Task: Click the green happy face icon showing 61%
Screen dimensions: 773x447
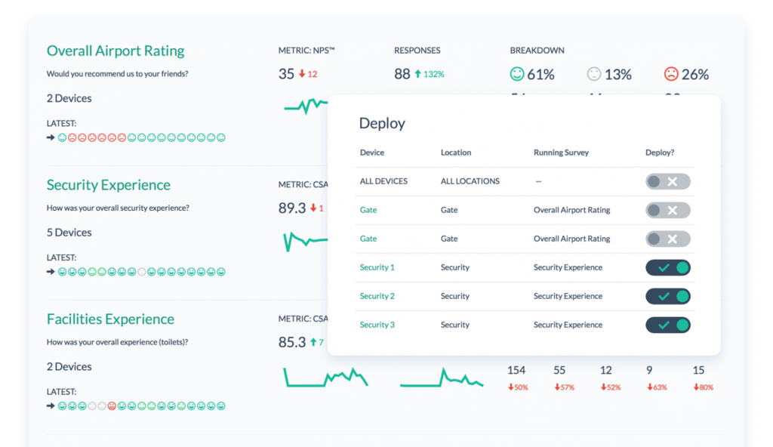Action: point(516,73)
